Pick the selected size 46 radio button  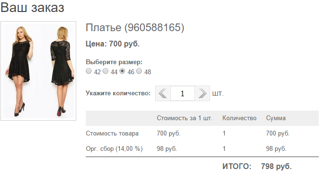pos(122,71)
